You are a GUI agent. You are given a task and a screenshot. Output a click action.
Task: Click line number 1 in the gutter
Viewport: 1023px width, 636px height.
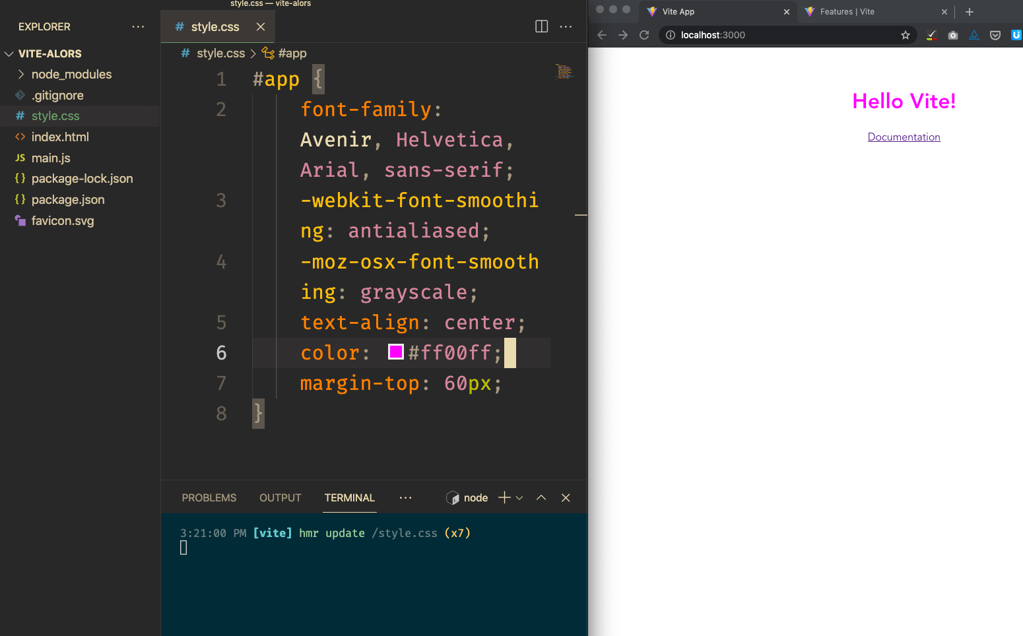point(221,80)
